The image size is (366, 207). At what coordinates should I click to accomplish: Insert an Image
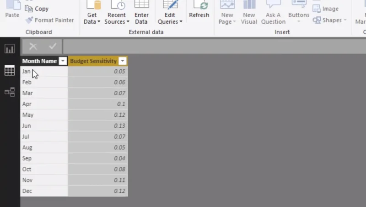[326, 9]
